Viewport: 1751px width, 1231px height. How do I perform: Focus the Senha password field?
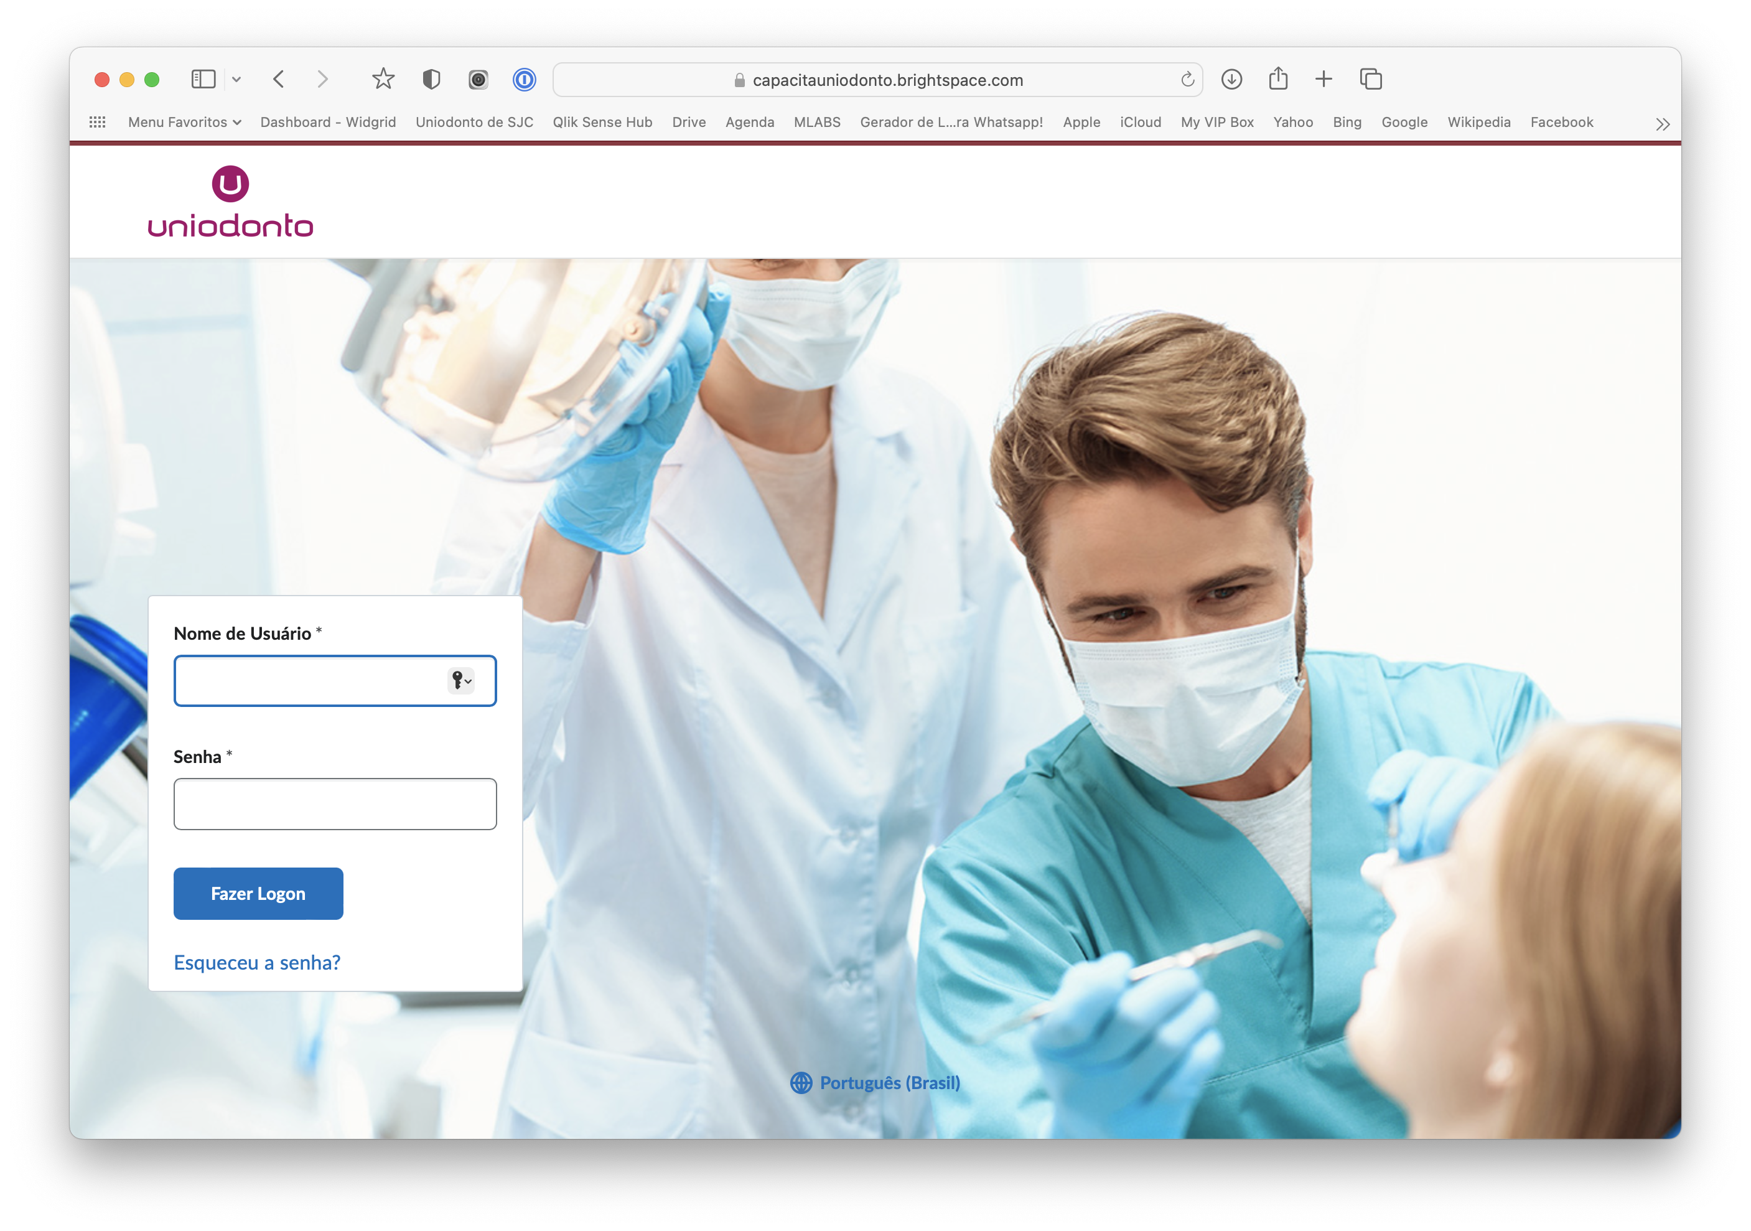point(335,804)
